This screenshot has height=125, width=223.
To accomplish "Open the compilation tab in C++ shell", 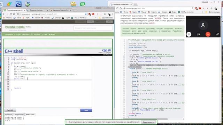I will click(19, 114).
